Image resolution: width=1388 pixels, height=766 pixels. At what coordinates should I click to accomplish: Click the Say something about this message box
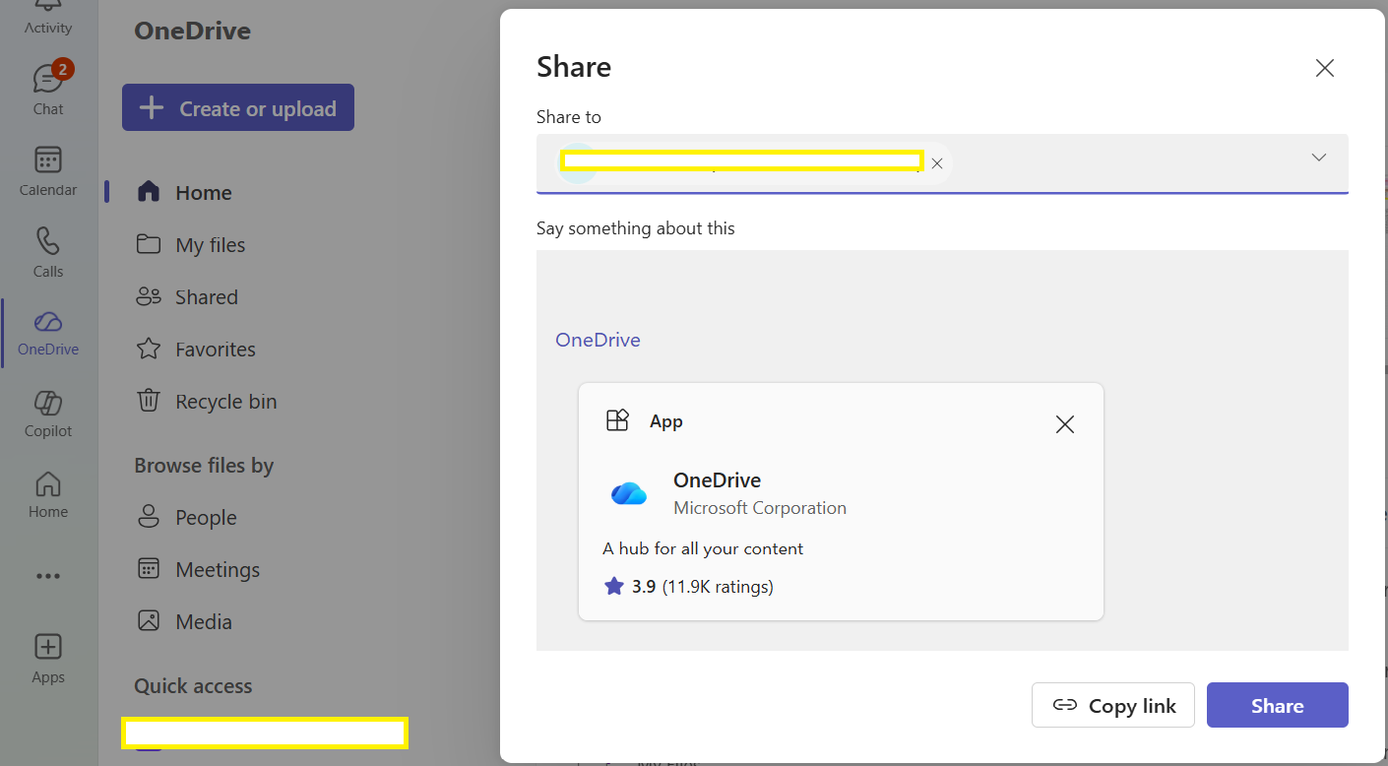[942, 449]
